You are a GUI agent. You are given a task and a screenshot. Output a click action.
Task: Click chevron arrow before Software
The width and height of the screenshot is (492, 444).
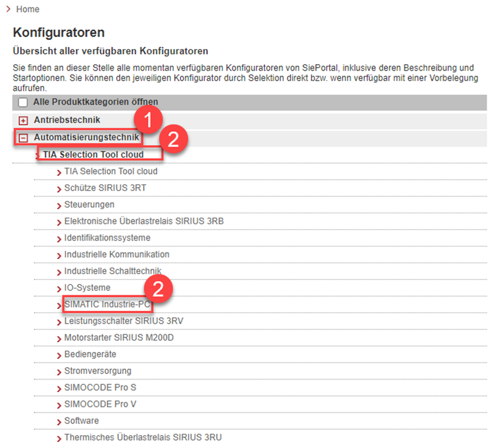click(59, 422)
